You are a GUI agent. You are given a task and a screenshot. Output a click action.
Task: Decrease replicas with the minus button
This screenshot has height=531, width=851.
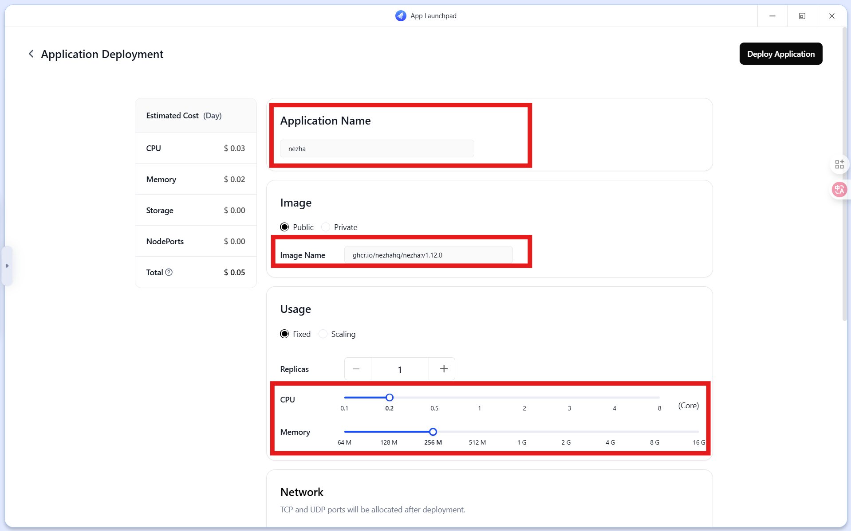(x=356, y=369)
